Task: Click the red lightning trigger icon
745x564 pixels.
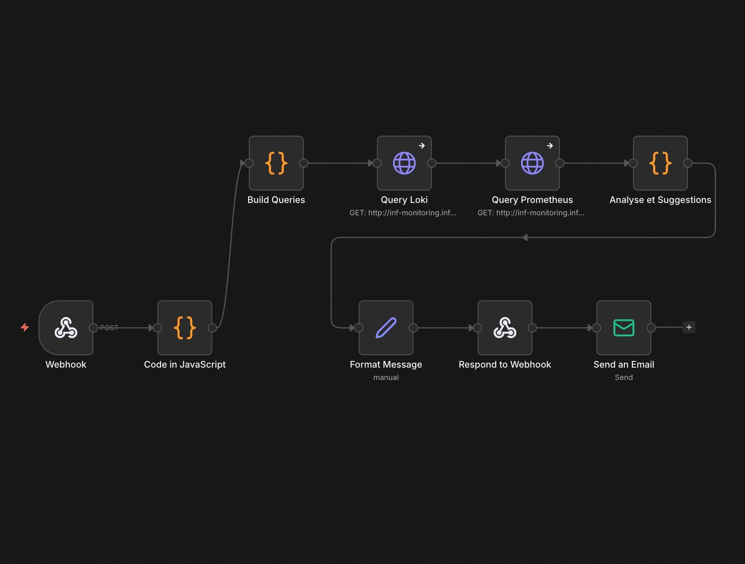Action: pyautogui.click(x=25, y=327)
